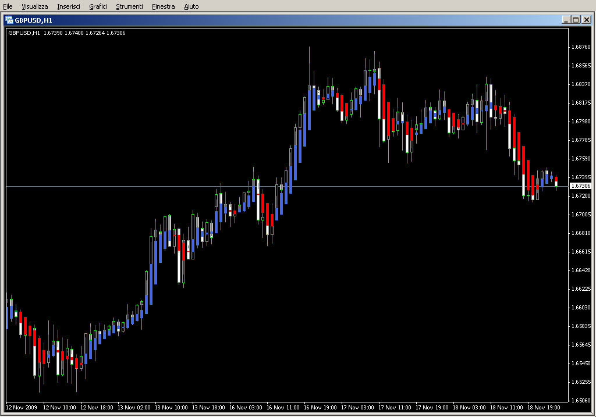Open the File menu

tap(8, 6)
